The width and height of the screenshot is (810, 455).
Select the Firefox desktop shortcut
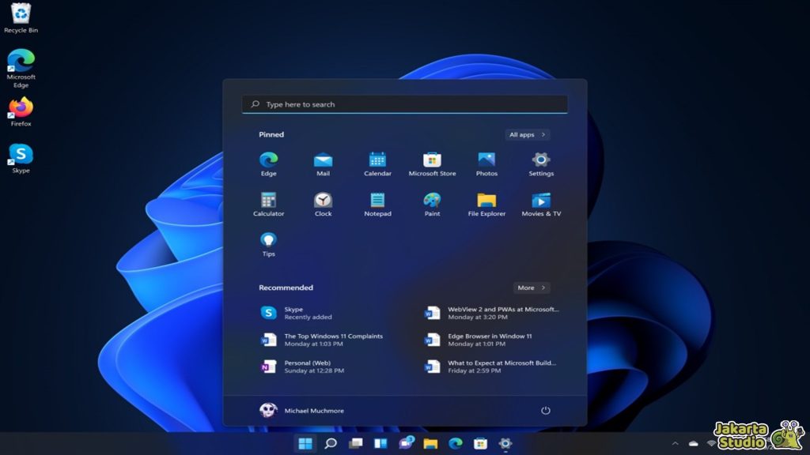[x=21, y=112]
